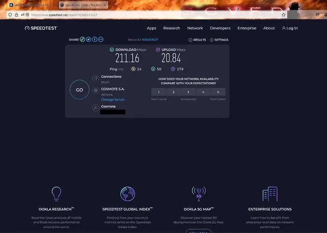Share result on Facebook
327x233 pixels.
pos(94,39)
